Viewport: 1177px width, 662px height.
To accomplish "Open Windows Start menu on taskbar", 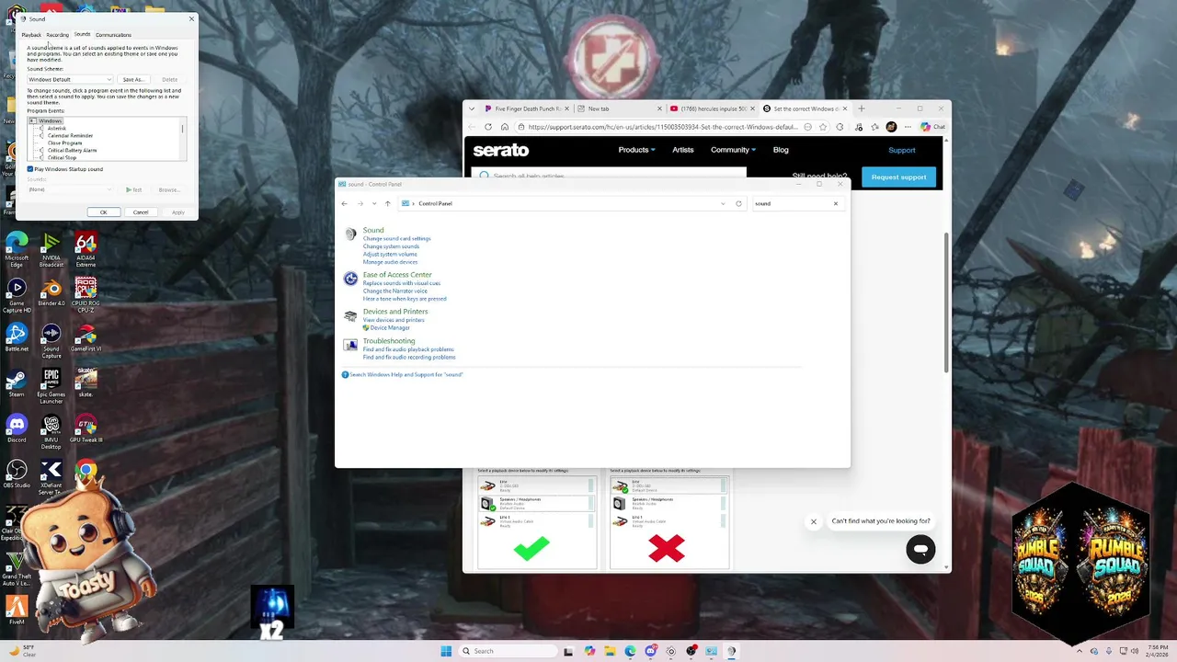I will [446, 651].
